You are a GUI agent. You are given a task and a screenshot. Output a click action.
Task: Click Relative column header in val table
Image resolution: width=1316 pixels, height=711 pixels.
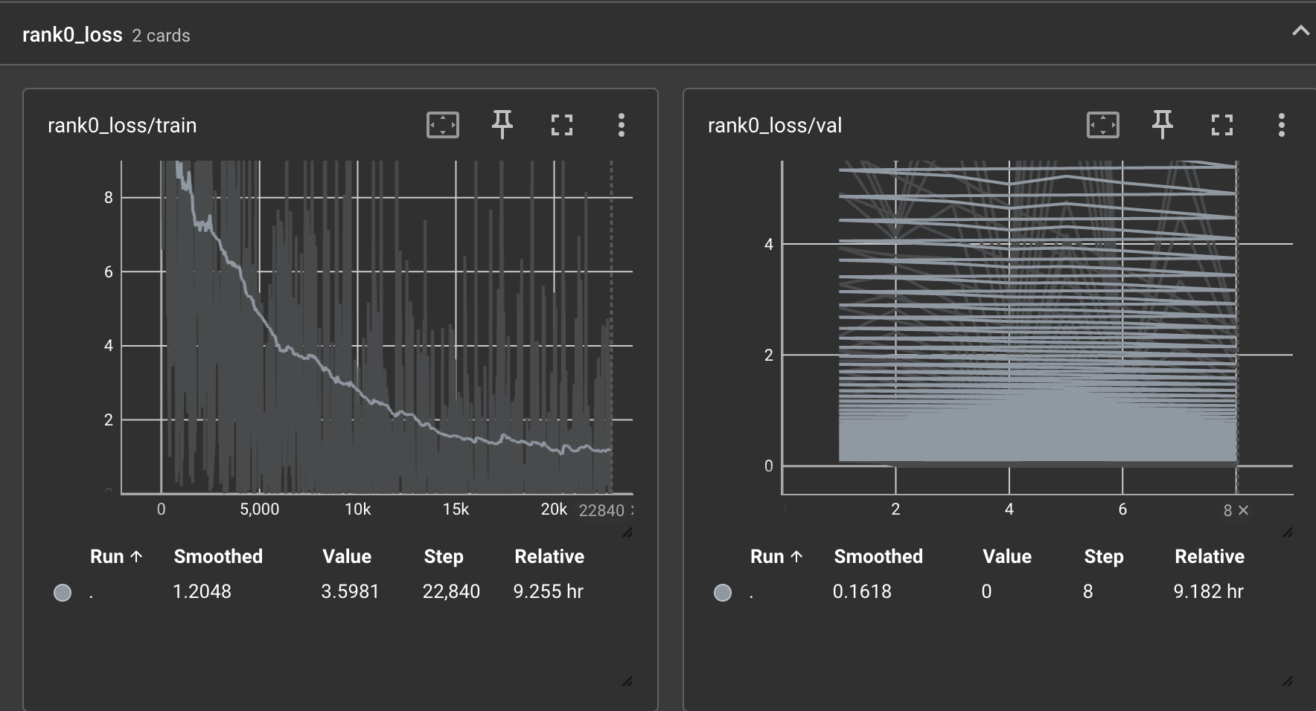(1209, 556)
